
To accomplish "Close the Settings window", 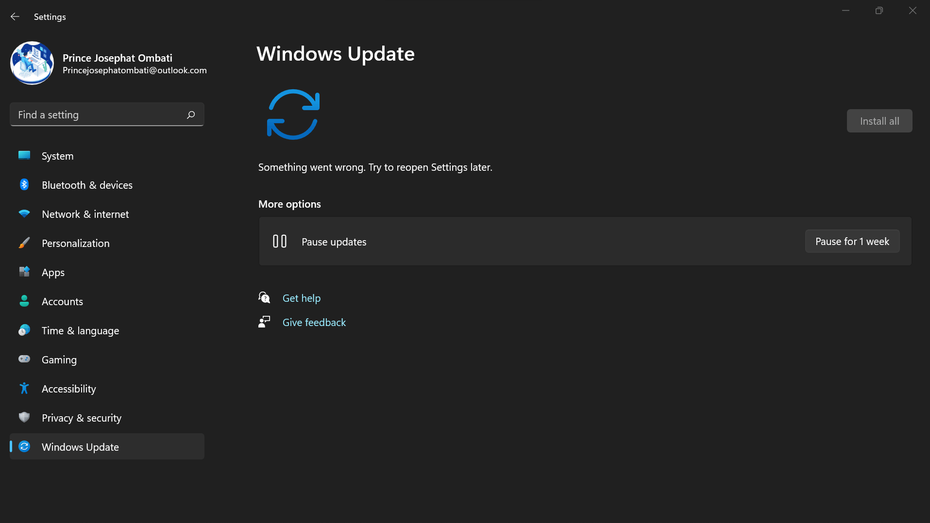I will 913,11.
